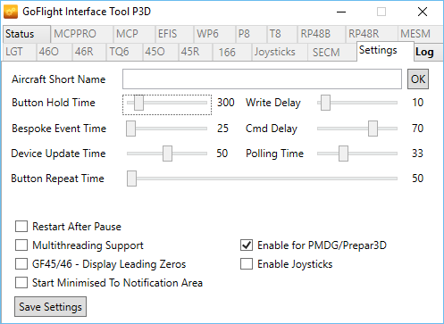
Task: Confirm aircraft name with OK button
Action: click(418, 79)
